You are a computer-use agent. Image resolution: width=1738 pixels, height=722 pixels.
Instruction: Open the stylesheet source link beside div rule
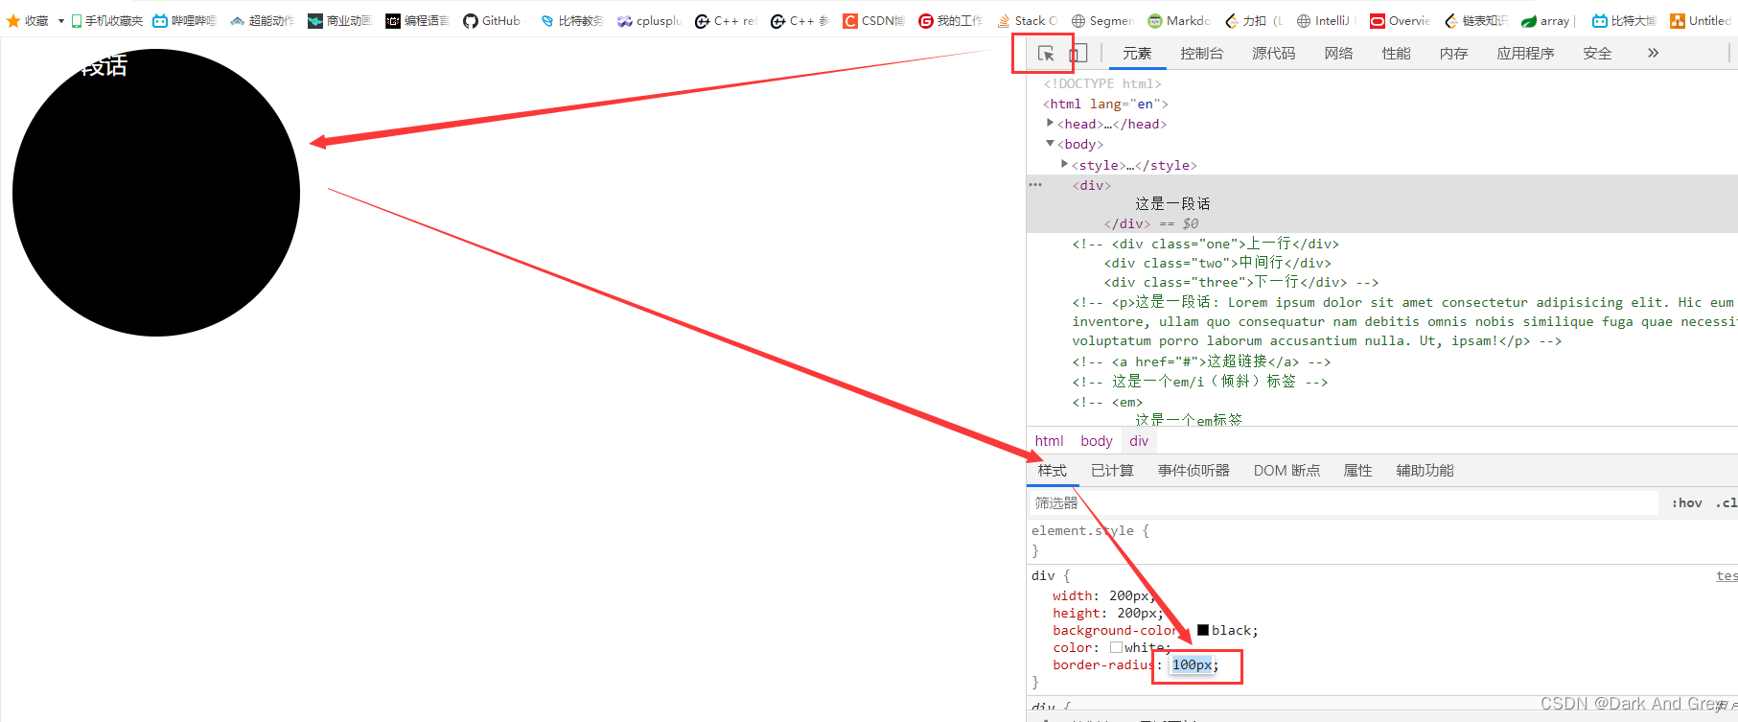click(1726, 575)
